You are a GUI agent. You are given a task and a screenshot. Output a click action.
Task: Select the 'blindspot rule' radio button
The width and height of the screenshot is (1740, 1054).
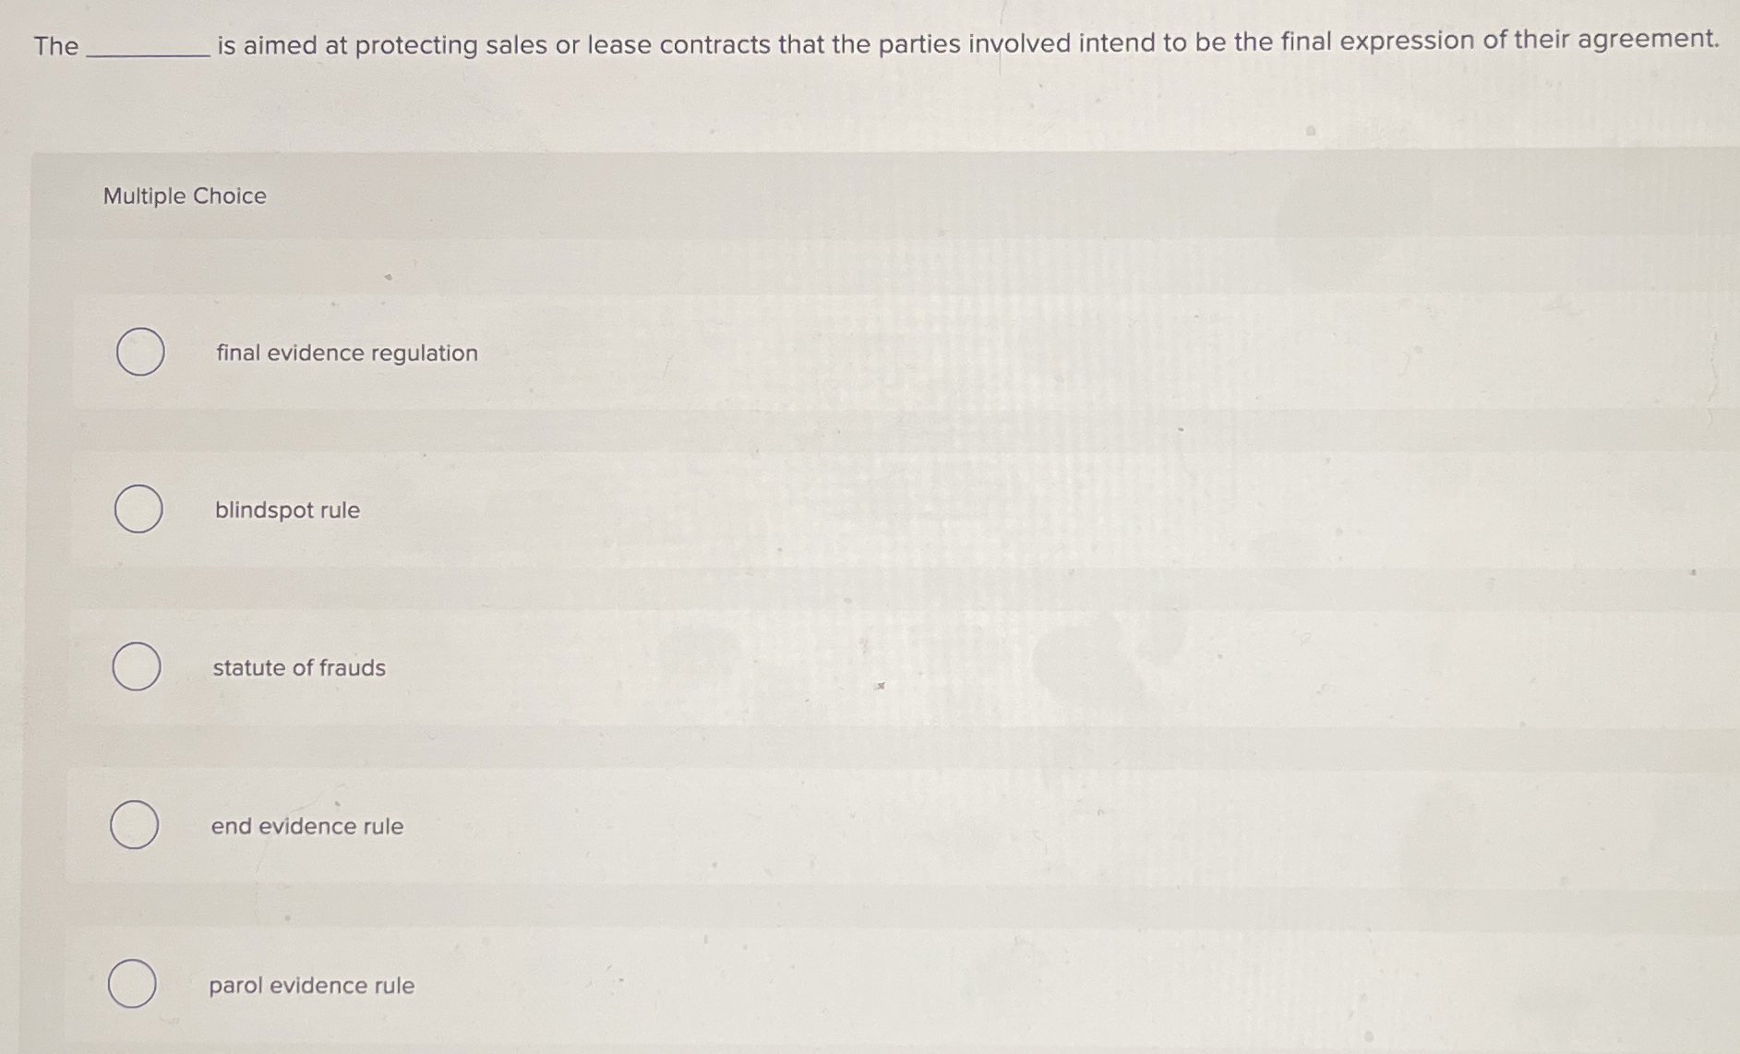tap(138, 509)
